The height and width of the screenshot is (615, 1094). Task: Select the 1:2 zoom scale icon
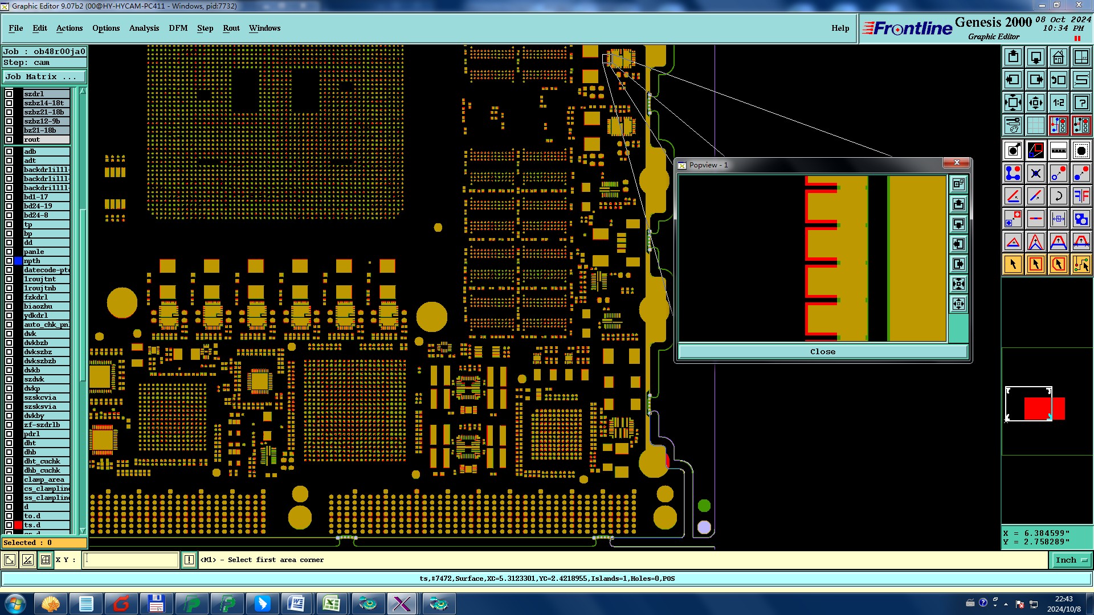(1058, 102)
